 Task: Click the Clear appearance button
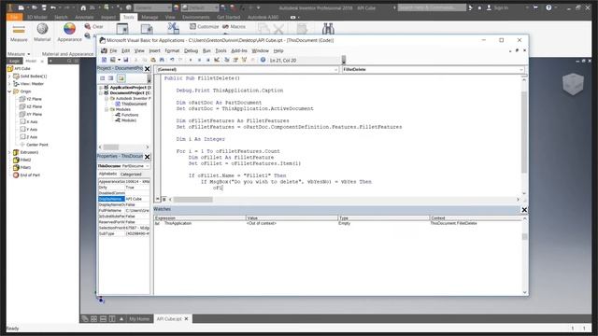[x=93, y=26]
